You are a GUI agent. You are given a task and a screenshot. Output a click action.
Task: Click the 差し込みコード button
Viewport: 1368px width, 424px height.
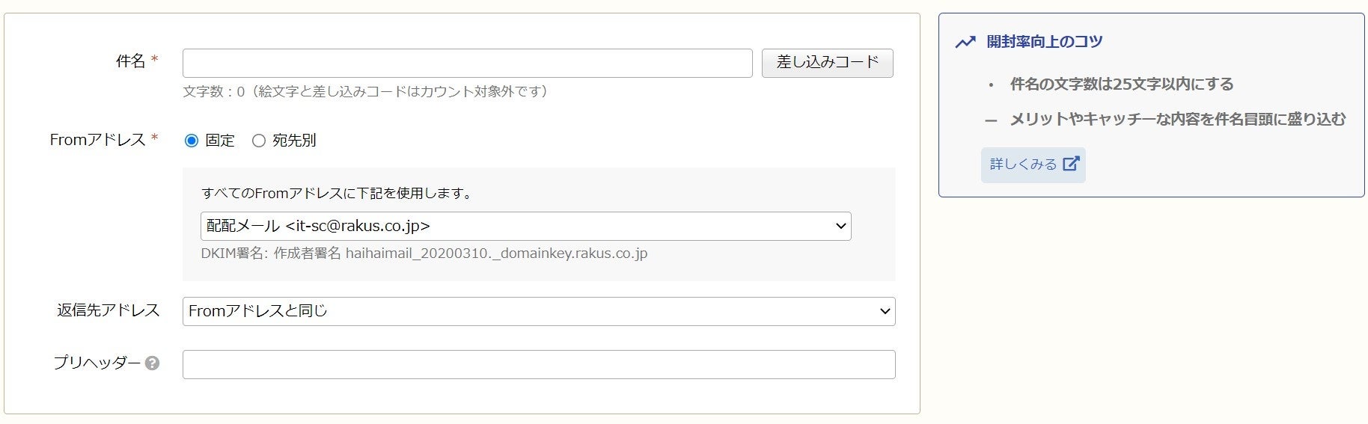coord(827,63)
